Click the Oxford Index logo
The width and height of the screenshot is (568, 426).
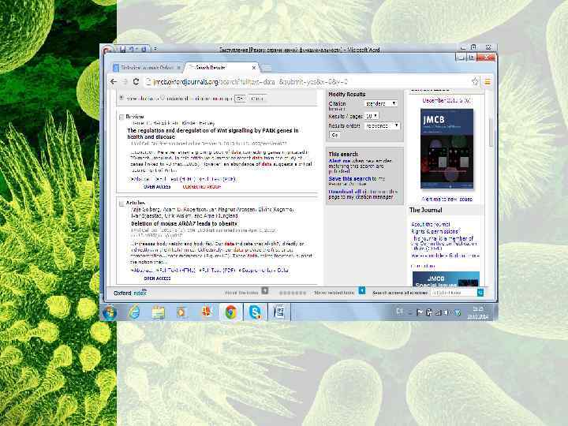tap(130, 293)
